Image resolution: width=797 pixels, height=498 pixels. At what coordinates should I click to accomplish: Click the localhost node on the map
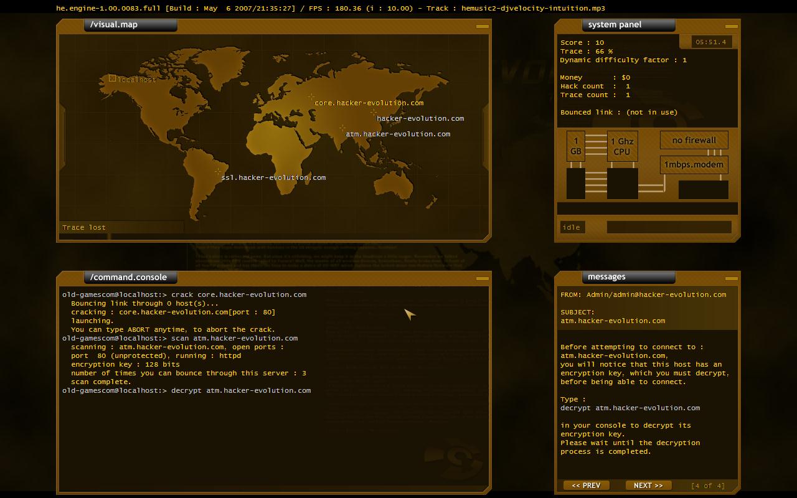(113, 78)
